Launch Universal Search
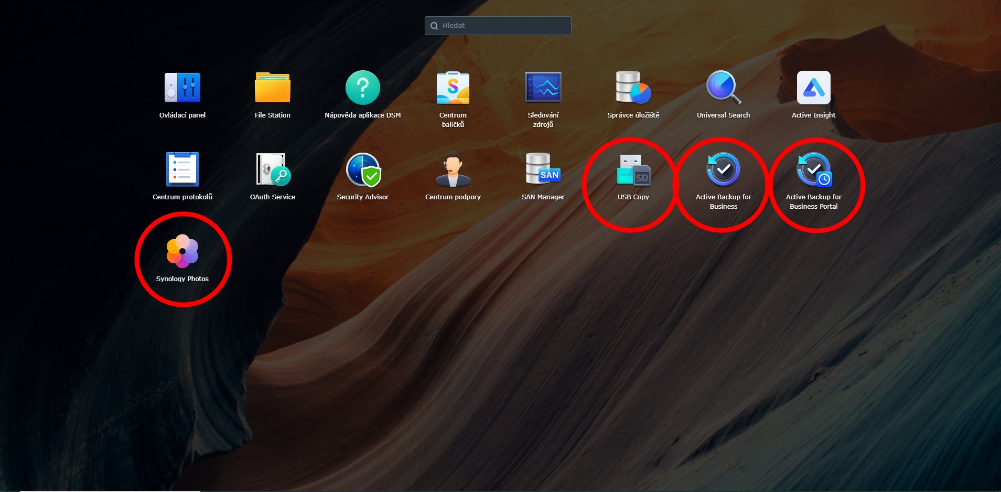1001x492 pixels. coord(723,88)
